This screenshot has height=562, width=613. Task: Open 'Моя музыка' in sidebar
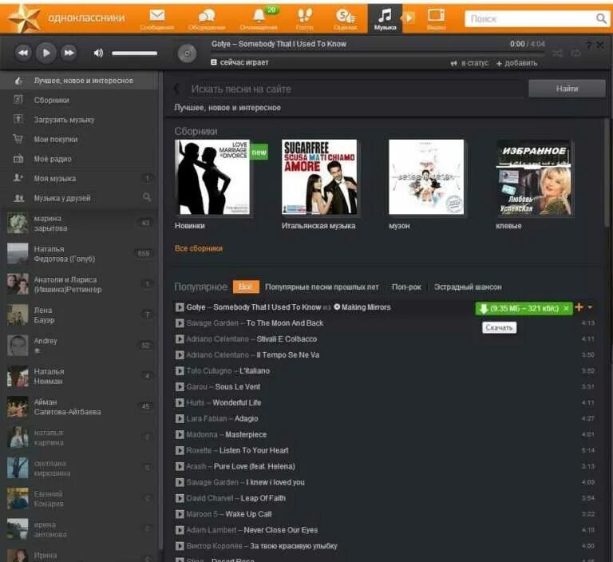coord(79,178)
